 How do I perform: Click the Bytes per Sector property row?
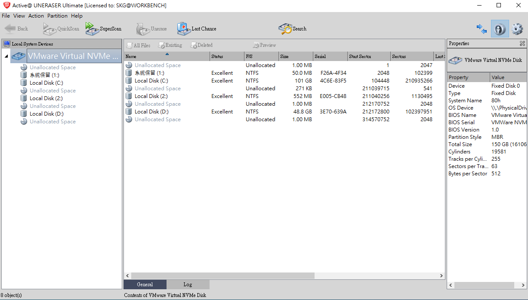point(487,174)
